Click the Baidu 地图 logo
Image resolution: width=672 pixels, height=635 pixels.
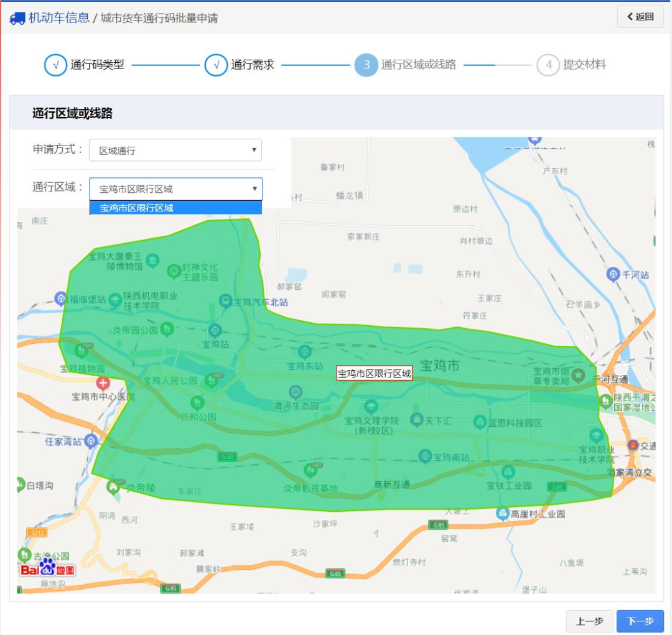point(47,568)
